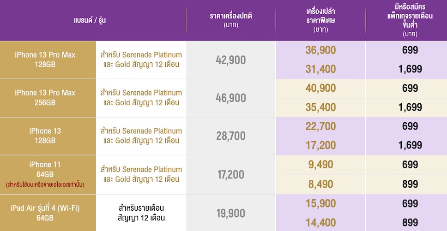Click the 22,700 special price
447x231 pixels.
pos(320,126)
